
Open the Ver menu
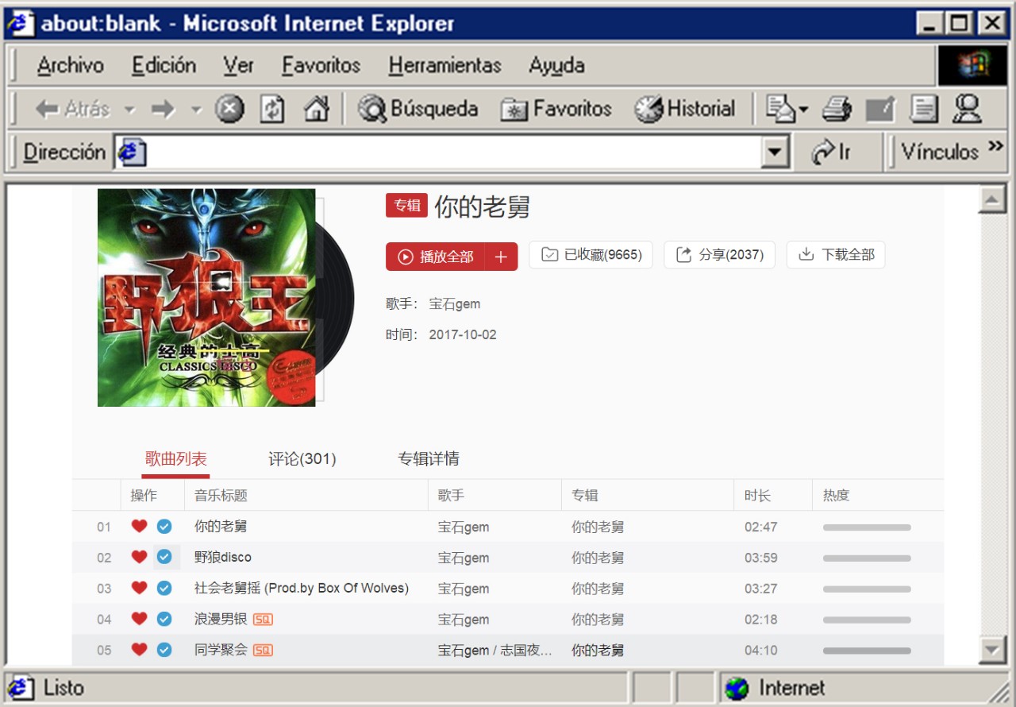pos(238,65)
